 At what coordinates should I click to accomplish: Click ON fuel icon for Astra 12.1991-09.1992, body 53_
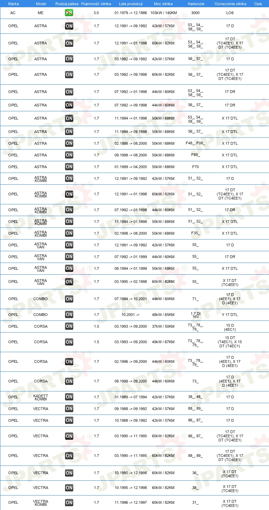(x=69, y=26)
